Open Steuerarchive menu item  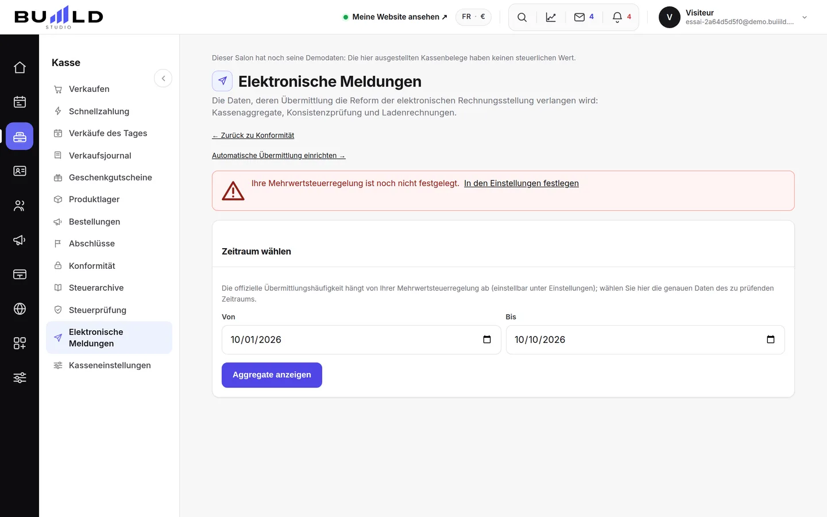pyautogui.click(x=109, y=288)
